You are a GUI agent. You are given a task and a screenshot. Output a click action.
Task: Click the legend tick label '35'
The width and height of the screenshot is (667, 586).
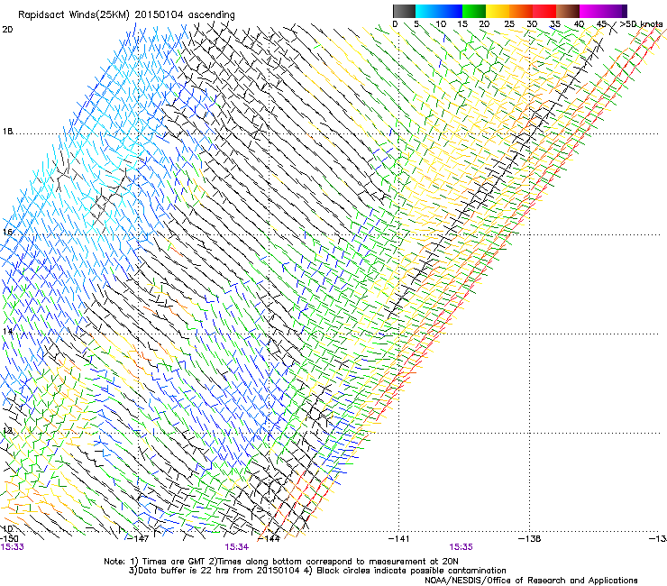(555, 24)
